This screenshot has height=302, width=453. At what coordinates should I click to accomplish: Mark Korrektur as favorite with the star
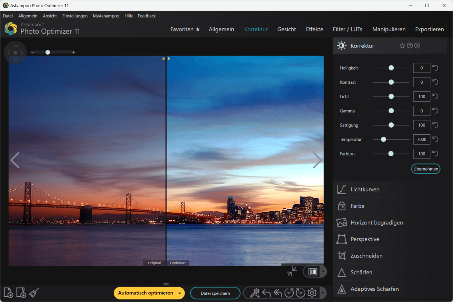tap(402, 45)
